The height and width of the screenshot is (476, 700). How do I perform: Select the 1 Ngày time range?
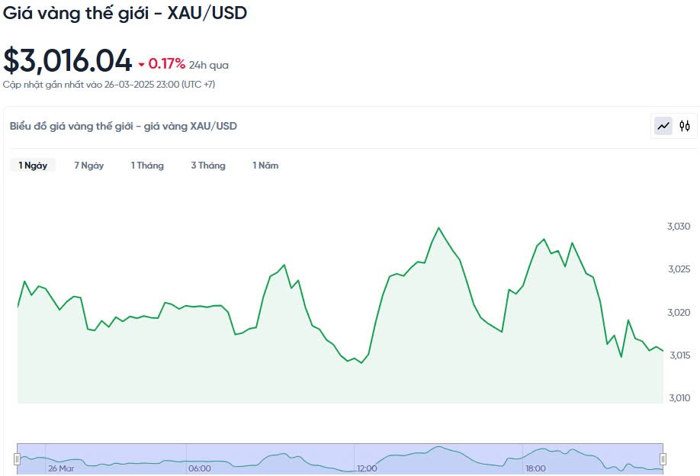(x=33, y=166)
